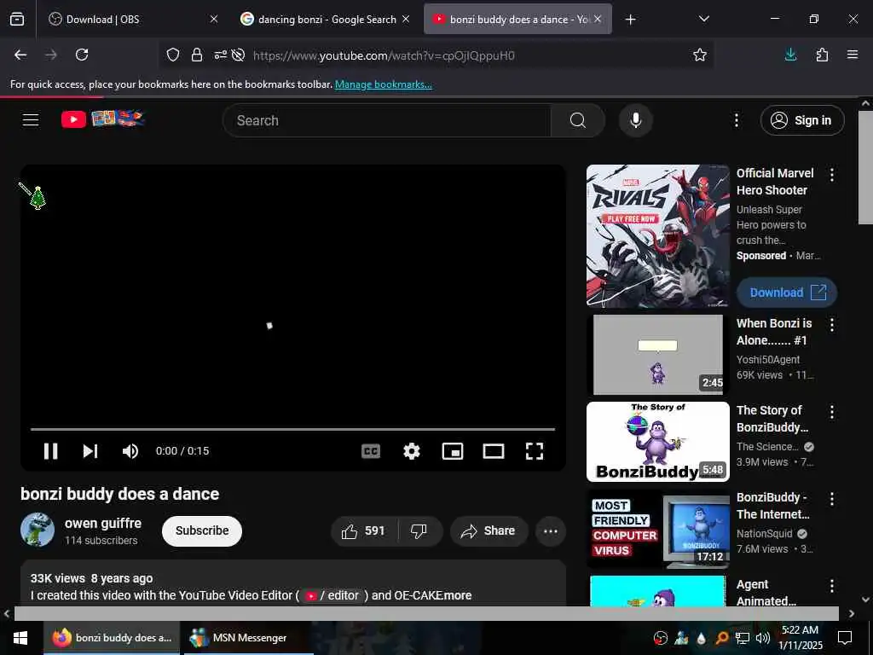The image size is (873, 655).
Task: Go back to previous page
Action: 20,55
